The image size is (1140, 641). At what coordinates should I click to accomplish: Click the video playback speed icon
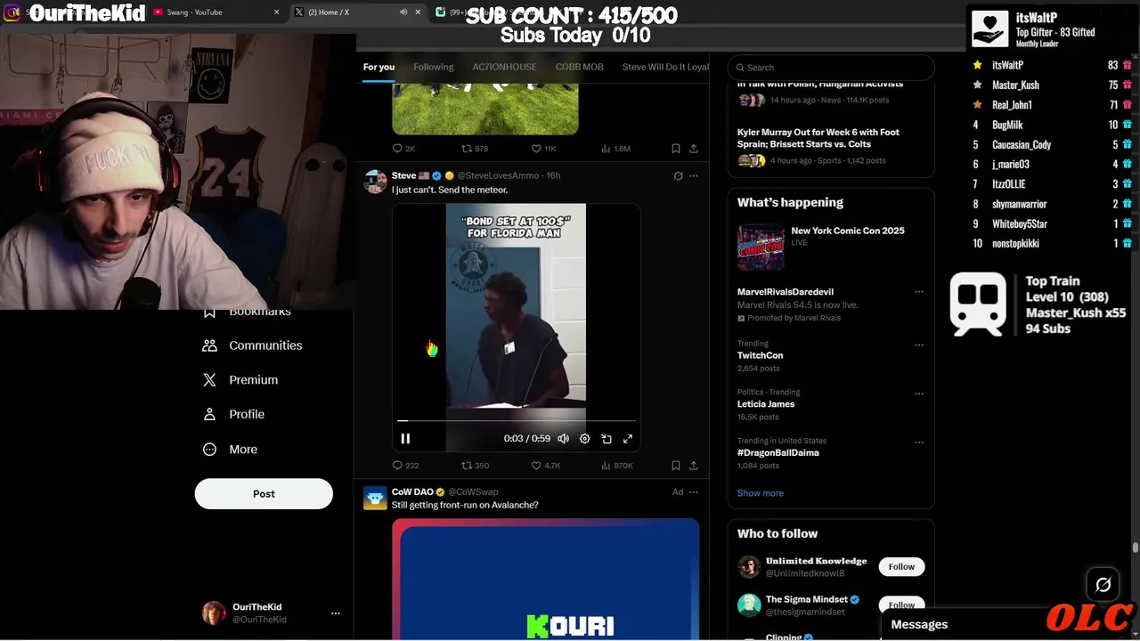[606, 438]
